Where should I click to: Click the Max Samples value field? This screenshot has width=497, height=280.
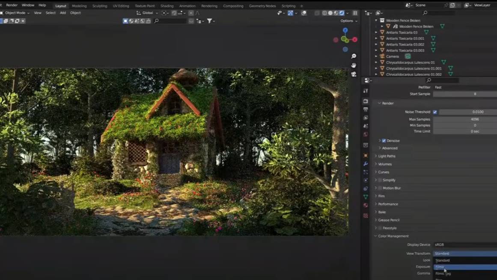[x=465, y=119]
